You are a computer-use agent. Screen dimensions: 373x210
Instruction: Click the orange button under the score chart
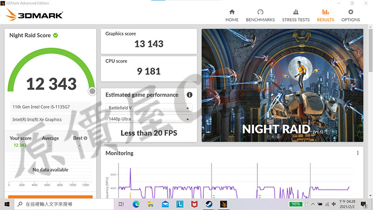tap(50, 196)
